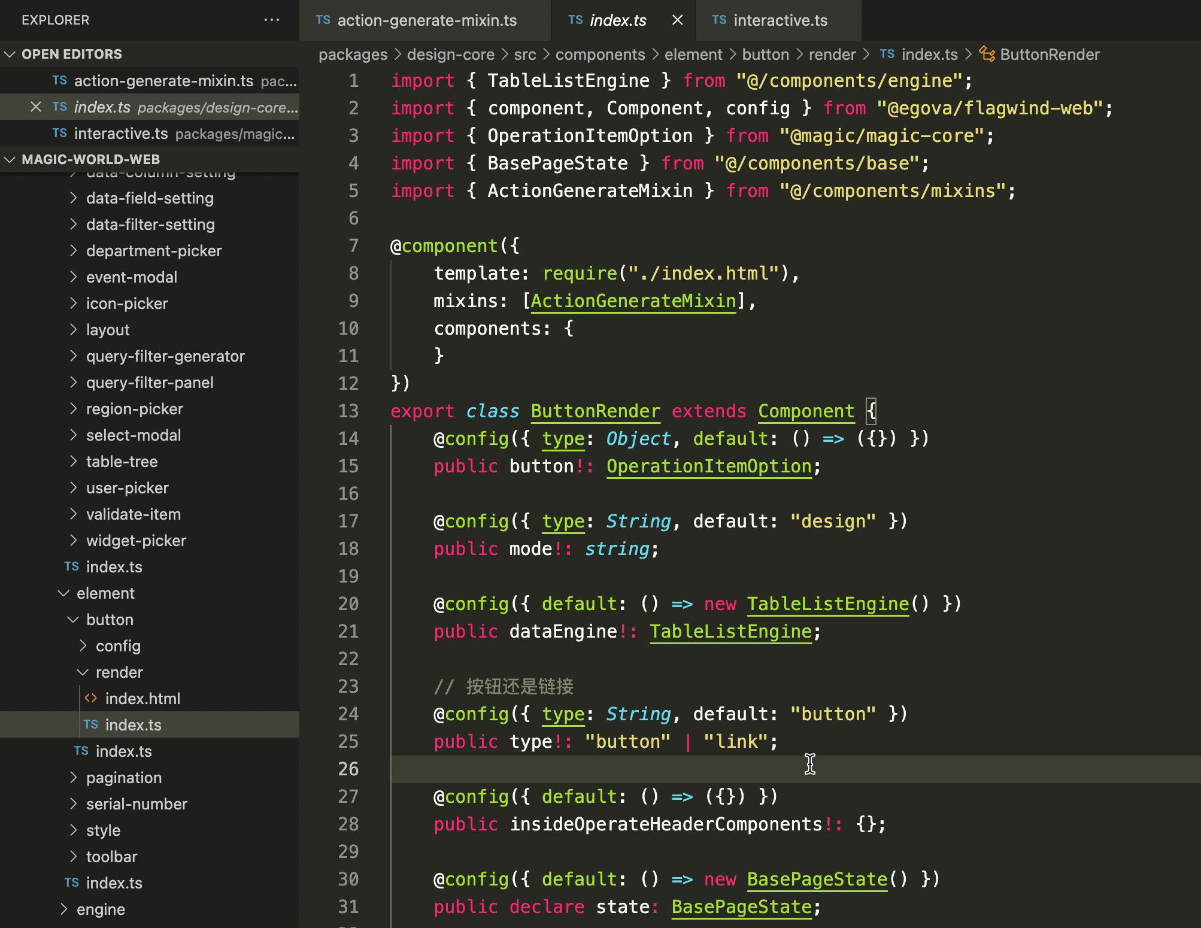Click TS icon of interactive.ts in Open Editors
The image size is (1201, 928).
59,133
